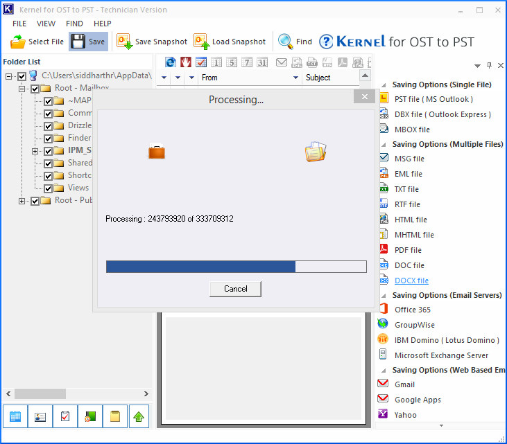Viewport: 507px width, 444px height.
Task: Click the processing progress bar
Action: point(237,267)
